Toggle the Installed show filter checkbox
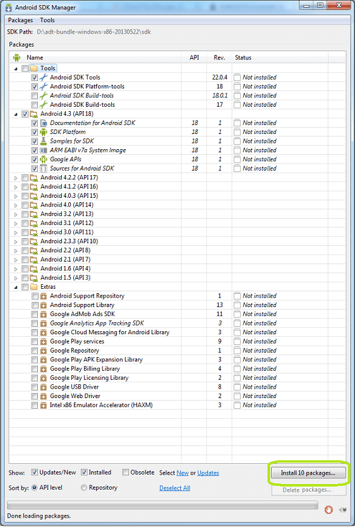Screen dimensions: 355x527 coord(84,472)
